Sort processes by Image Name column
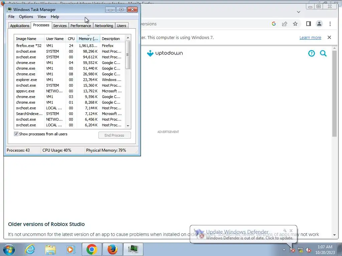The width and height of the screenshot is (342, 256). point(29,39)
